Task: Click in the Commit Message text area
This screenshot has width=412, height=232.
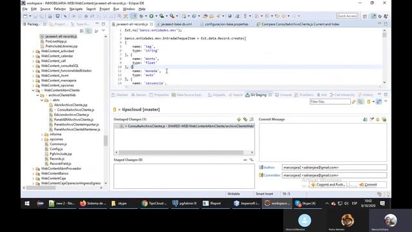Action: 323,142
